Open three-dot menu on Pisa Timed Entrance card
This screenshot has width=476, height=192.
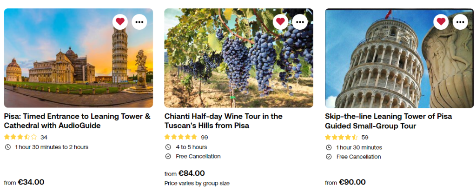[139, 21]
